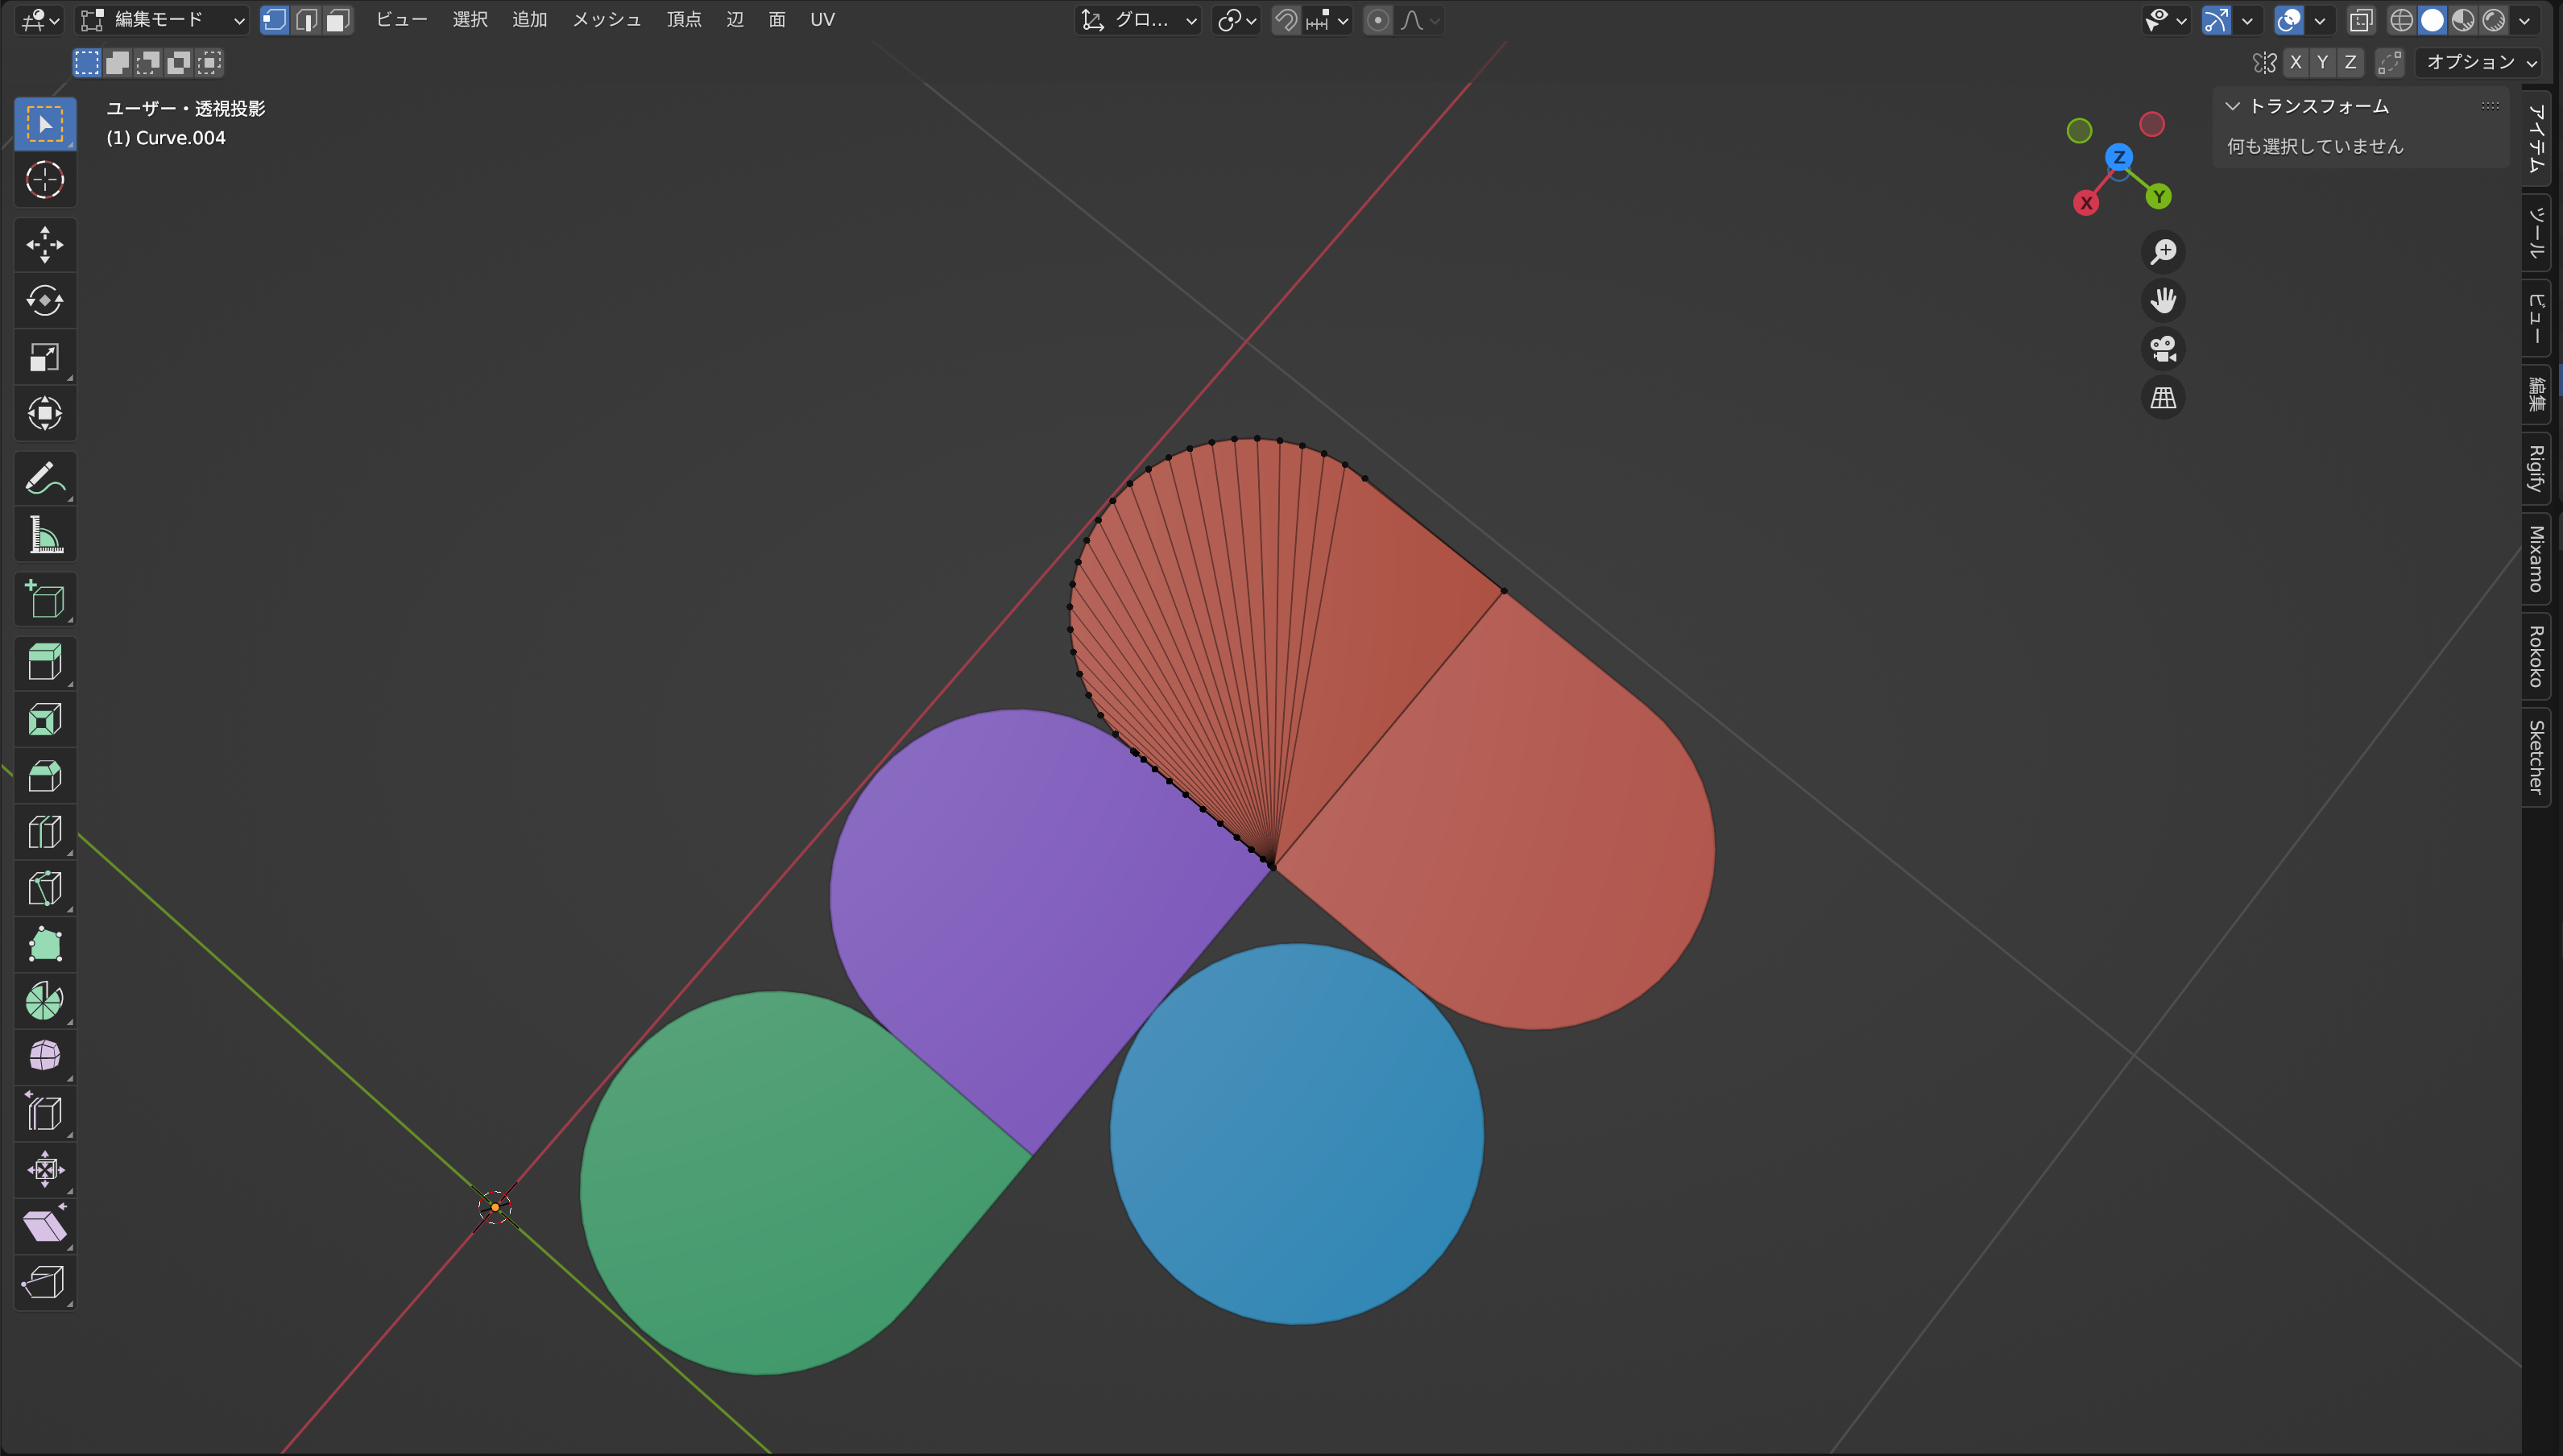Select the Edge Slide tool

pyautogui.click(x=45, y=1112)
